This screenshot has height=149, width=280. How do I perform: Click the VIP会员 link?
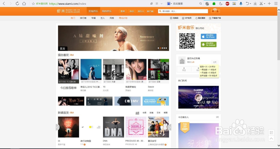click(187, 18)
